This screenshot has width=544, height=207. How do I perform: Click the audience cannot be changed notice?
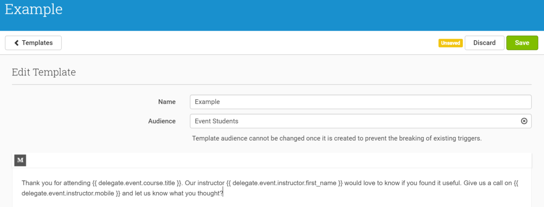coord(337,139)
